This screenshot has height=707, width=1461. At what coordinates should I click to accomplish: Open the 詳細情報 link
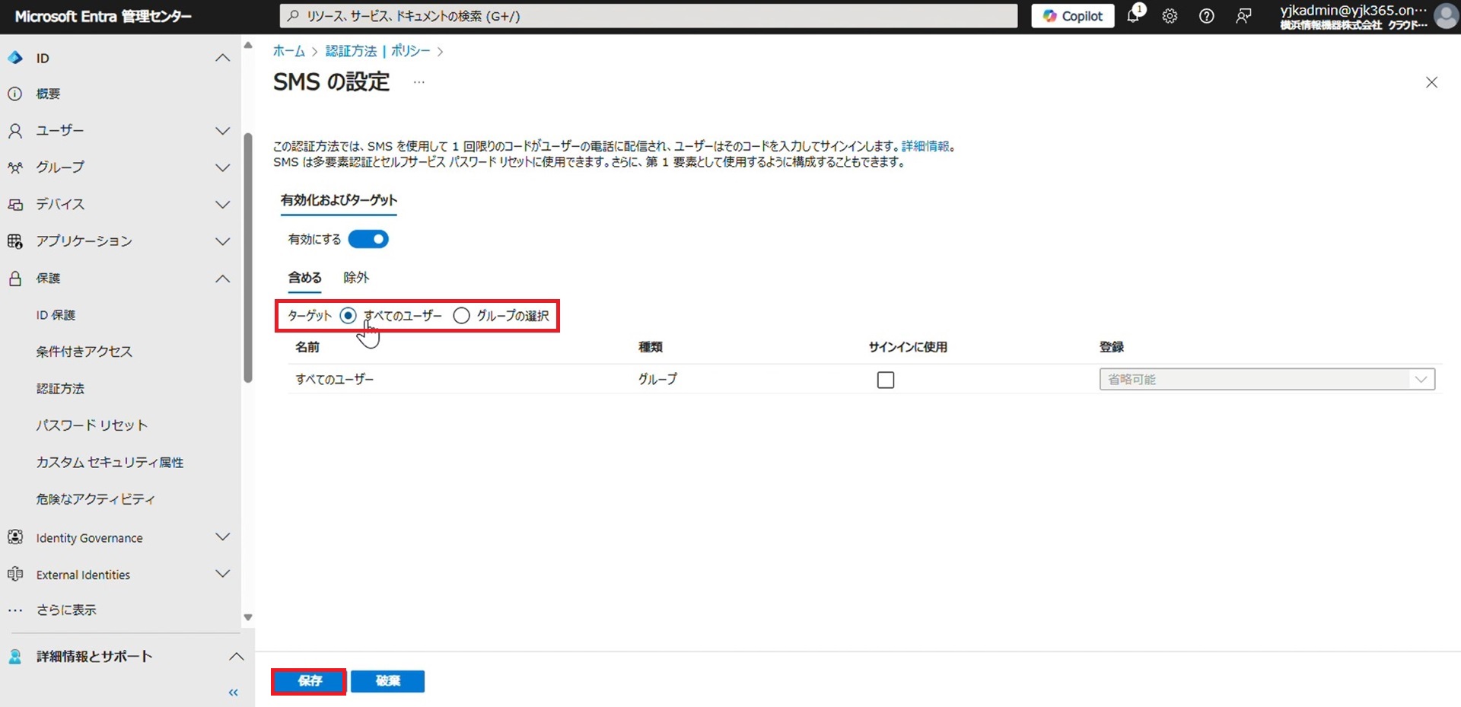[x=925, y=146]
